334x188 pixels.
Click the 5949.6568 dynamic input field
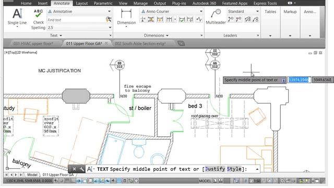(x=323, y=80)
